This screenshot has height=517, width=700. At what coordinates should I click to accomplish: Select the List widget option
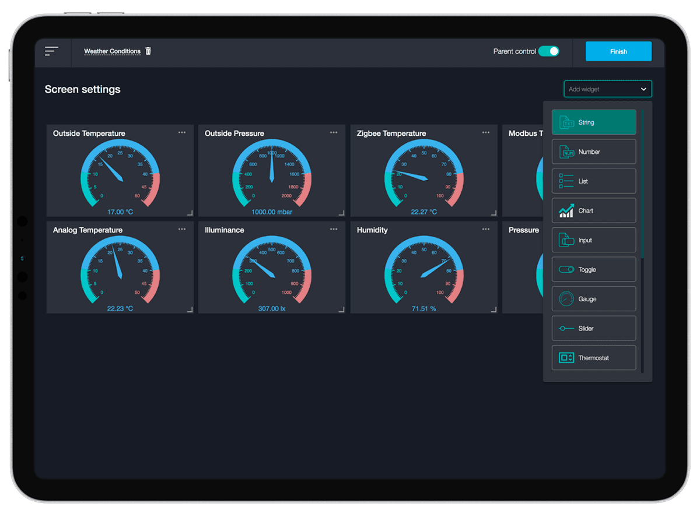point(594,181)
